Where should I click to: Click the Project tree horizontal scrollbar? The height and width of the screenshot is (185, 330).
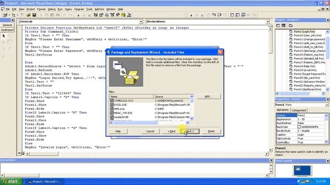click(x=300, y=94)
